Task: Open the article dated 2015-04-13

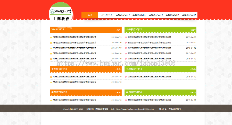Action: pos(75,37)
